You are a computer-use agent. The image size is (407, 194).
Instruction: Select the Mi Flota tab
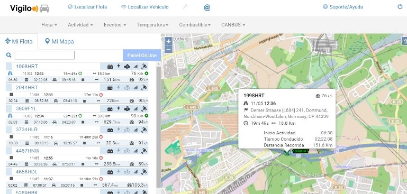point(19,41)
